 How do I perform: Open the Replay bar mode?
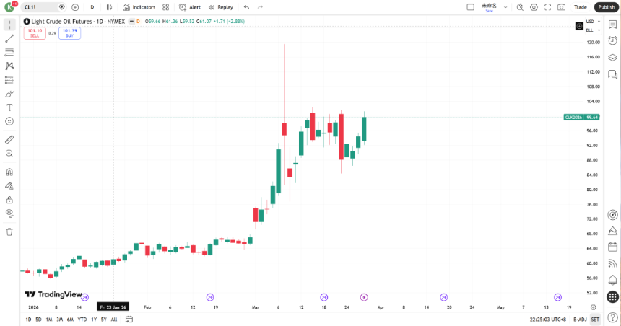point(221,7)
